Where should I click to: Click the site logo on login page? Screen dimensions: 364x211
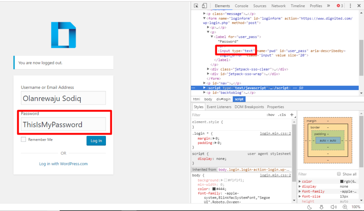coord(63,35)
